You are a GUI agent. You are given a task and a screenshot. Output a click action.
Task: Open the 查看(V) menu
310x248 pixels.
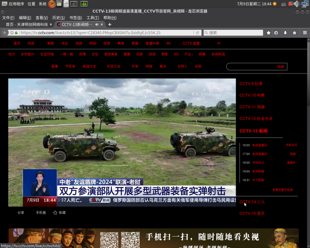[x=42, y=18]
